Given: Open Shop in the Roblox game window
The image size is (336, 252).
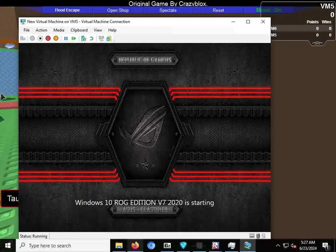Looking at the screenshot, I should click(x=118, y=10).
